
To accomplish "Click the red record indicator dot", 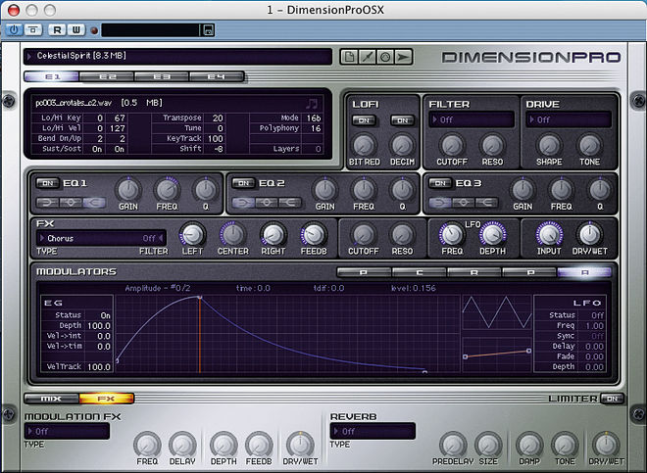I will pos(94,30).
